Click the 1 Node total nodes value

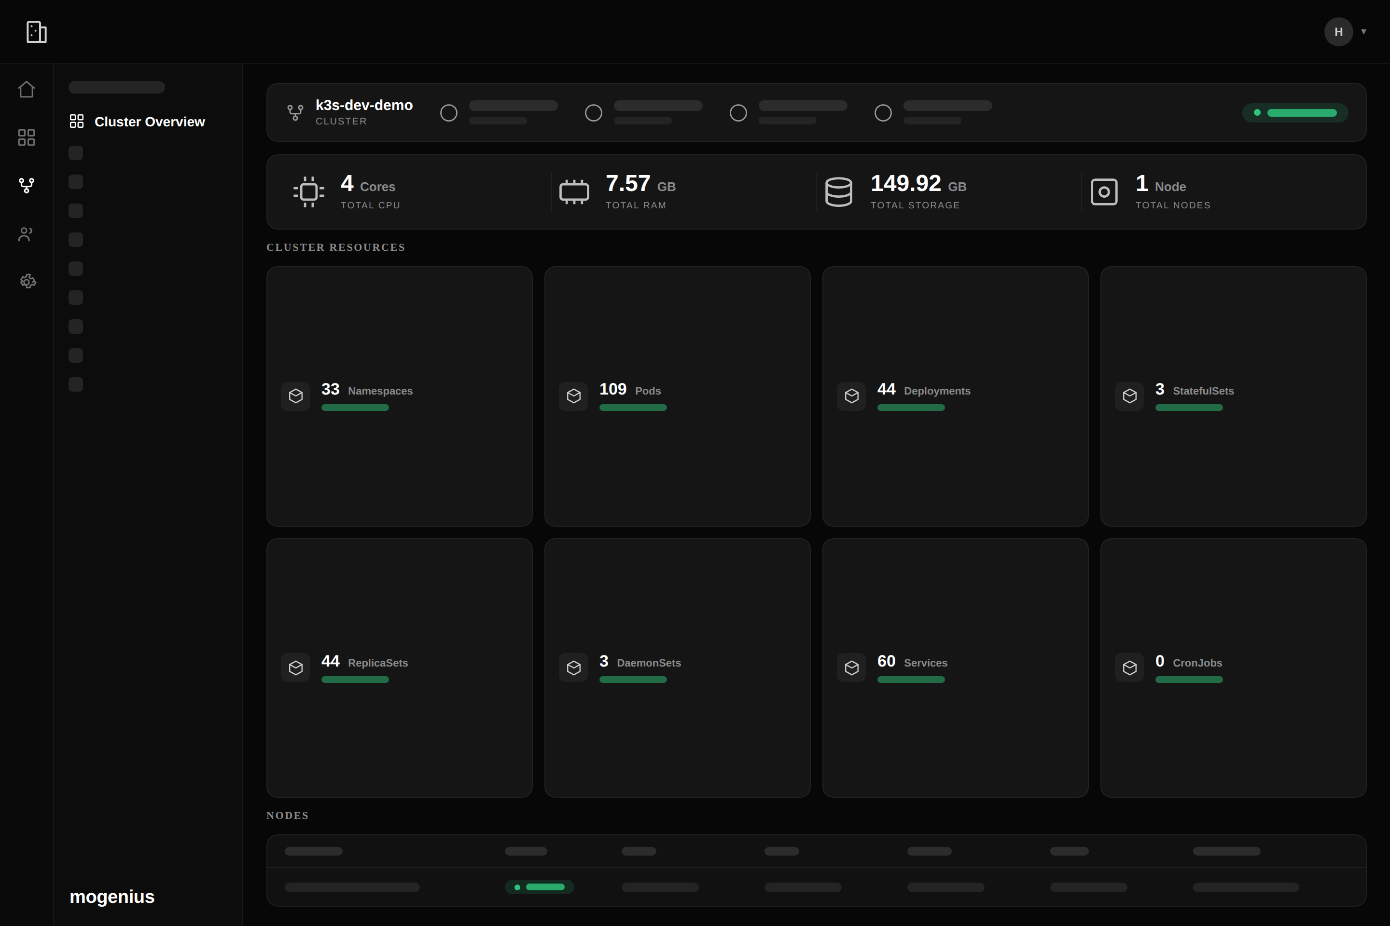(1161, 184)
